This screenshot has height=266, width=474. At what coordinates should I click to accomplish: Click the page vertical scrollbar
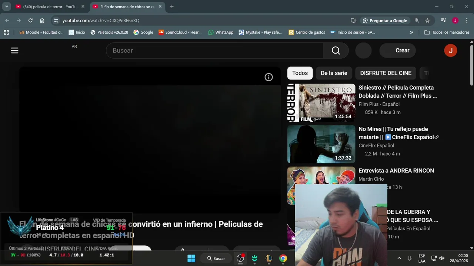point(471,65)
